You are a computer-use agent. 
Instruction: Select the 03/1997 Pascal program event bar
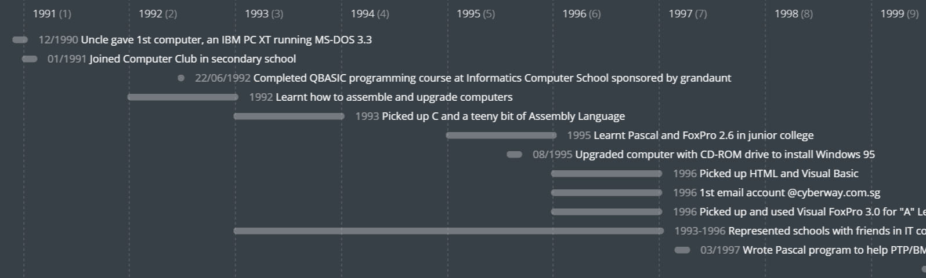682,250
